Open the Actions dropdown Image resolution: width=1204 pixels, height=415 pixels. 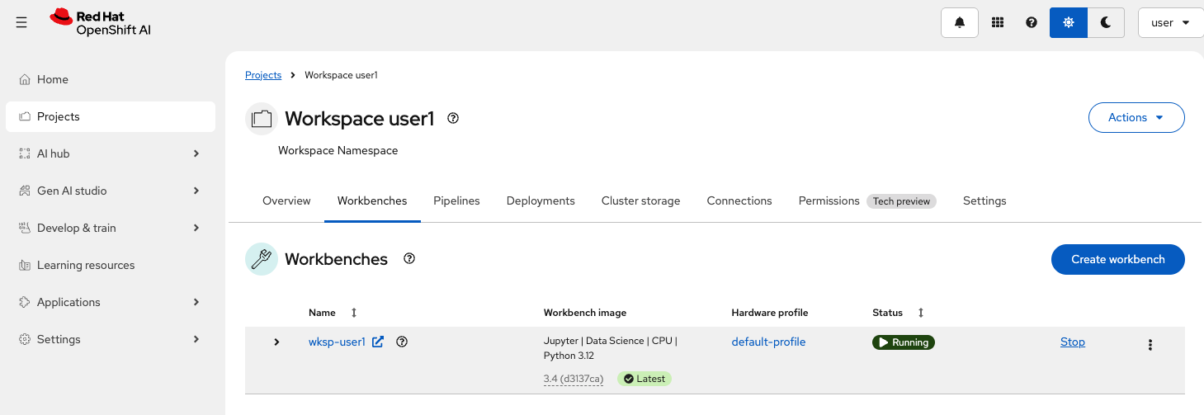point(1136,117)
